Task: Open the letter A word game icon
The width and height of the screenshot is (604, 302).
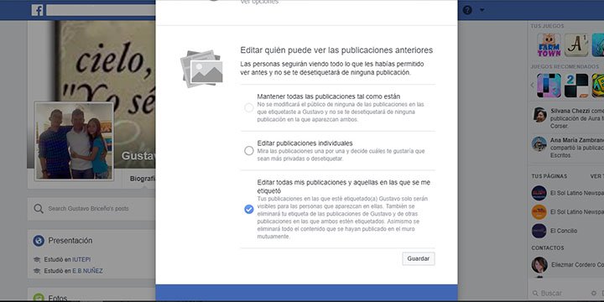Action: 576,45
